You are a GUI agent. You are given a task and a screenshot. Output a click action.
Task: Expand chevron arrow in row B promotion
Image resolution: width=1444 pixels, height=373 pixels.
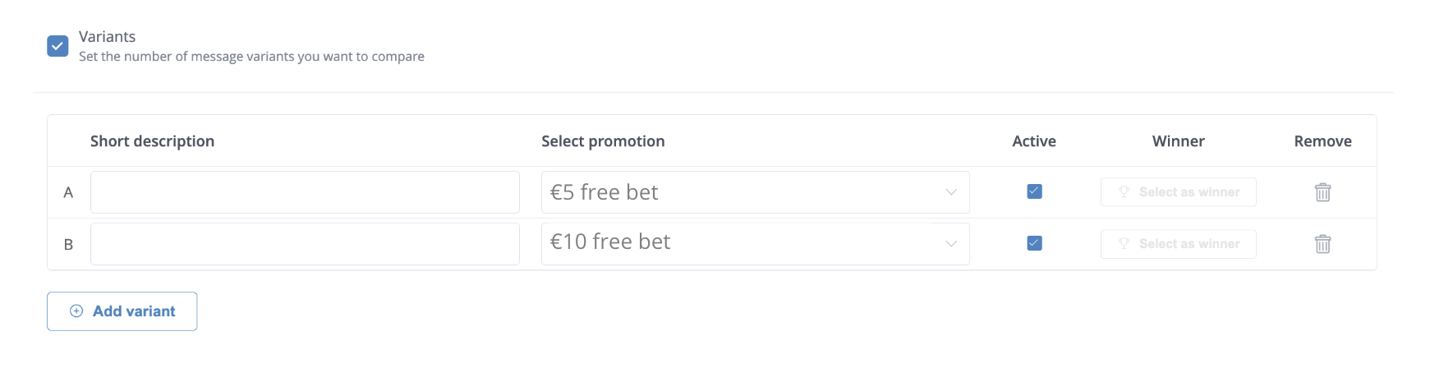[x=951, y=244]
